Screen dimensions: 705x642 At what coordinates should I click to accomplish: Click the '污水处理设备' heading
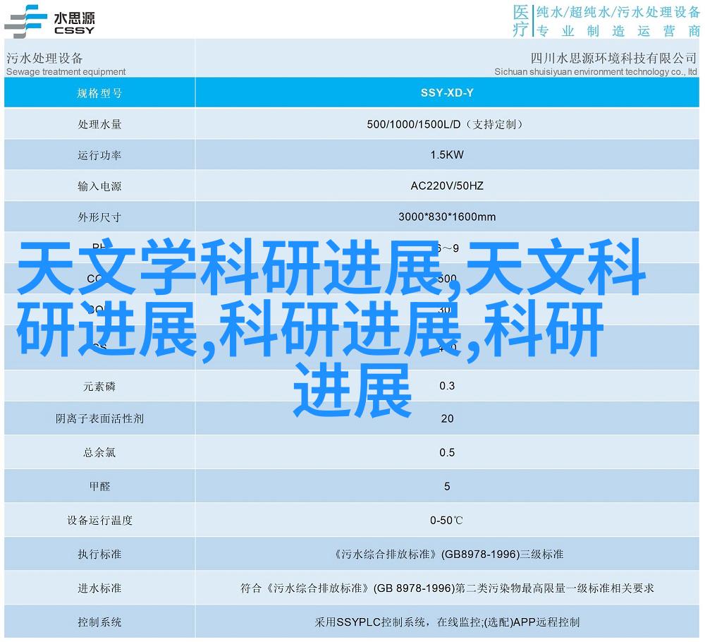pos(44,59)
